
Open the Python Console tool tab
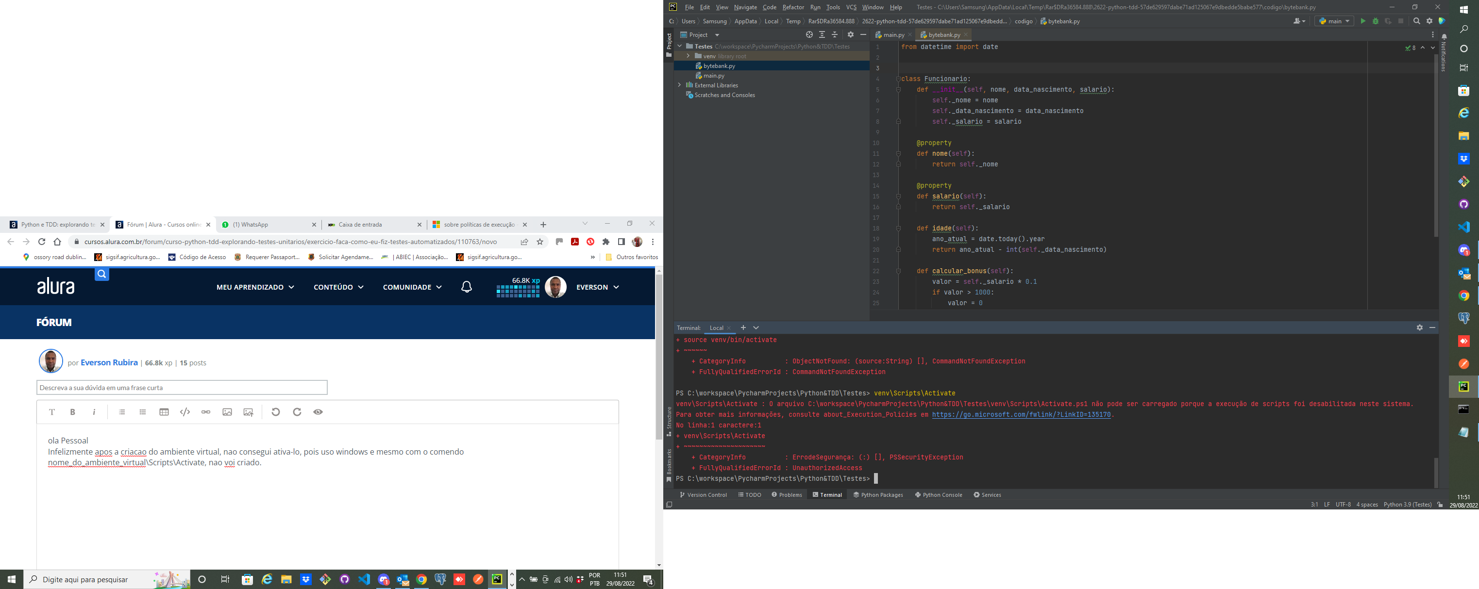click(x=938, y=494)
